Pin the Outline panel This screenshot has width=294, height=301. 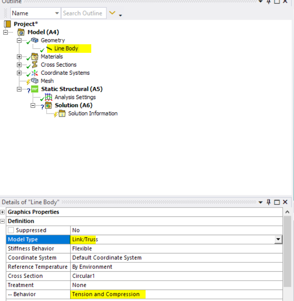point(268,2)
